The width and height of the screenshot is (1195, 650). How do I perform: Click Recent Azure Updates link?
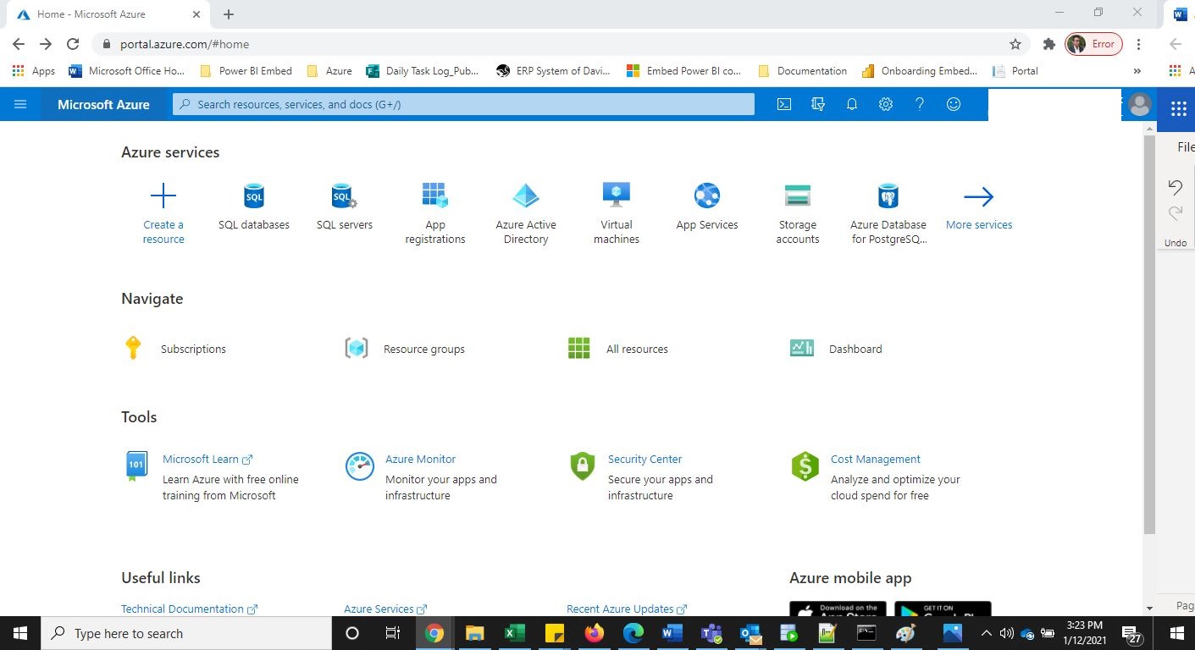[x=627, y=609]
